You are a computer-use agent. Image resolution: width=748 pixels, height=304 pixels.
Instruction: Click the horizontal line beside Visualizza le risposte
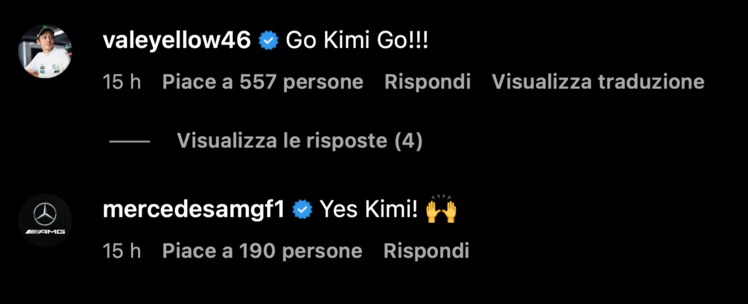tap(129, 141)
